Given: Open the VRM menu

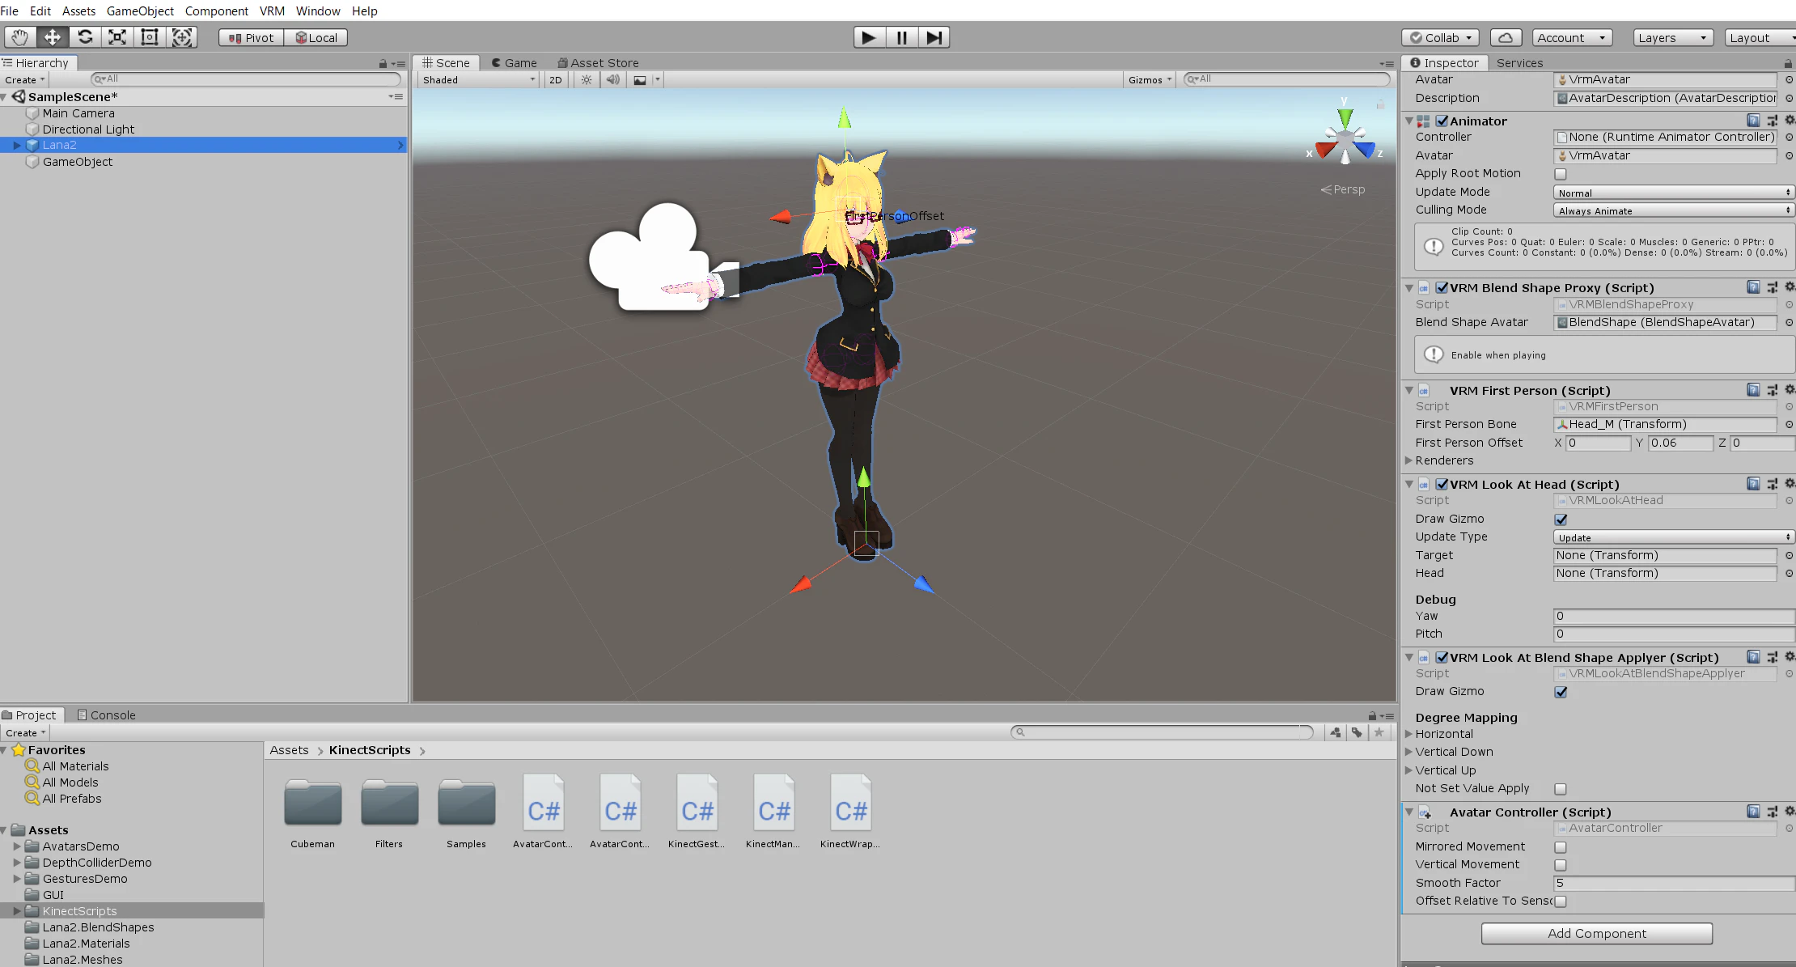Looking at the screenshot, I should point(272,11).
